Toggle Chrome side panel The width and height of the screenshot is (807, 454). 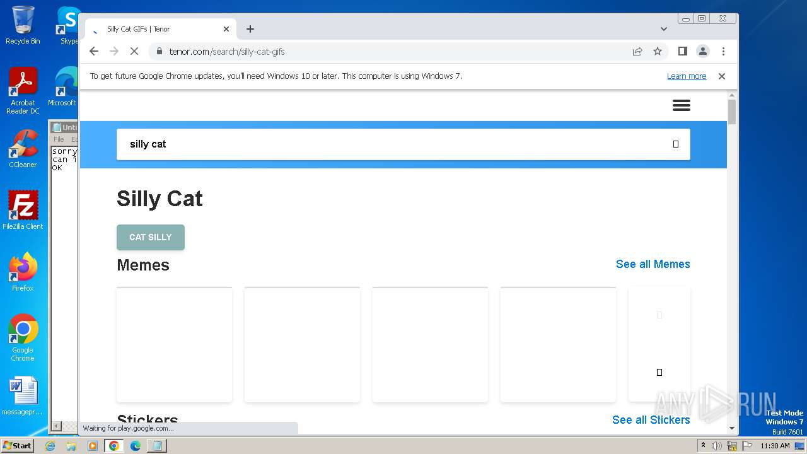point(682,51)
